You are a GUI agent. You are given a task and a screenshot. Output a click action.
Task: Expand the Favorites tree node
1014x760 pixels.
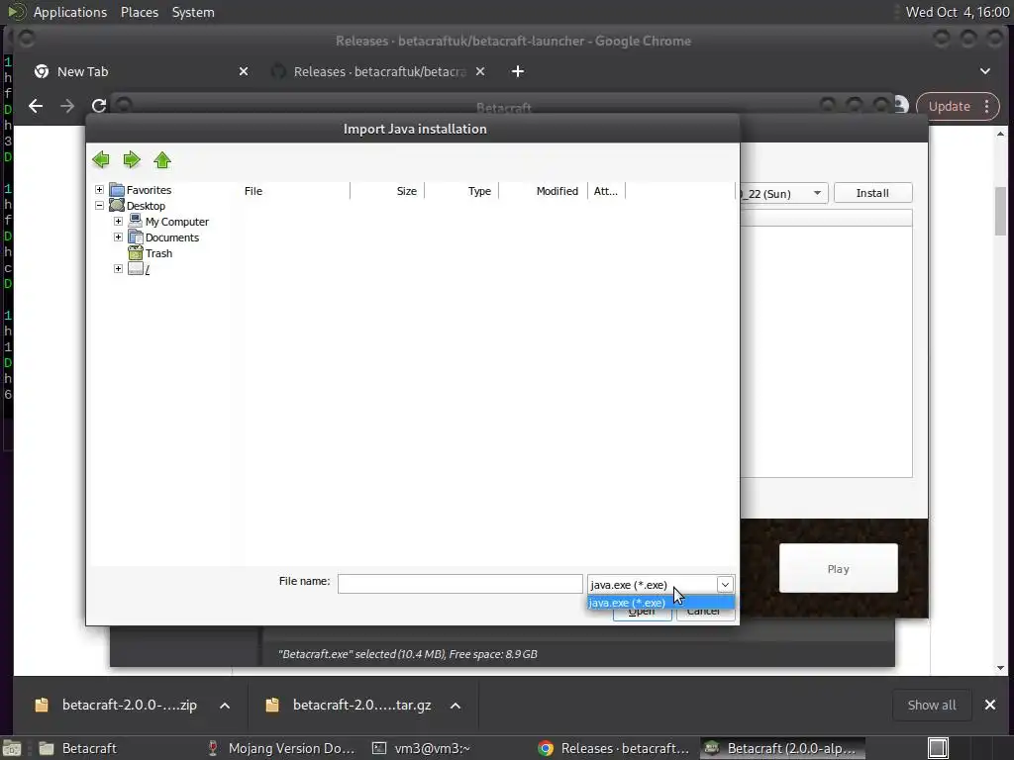point(99,189)
